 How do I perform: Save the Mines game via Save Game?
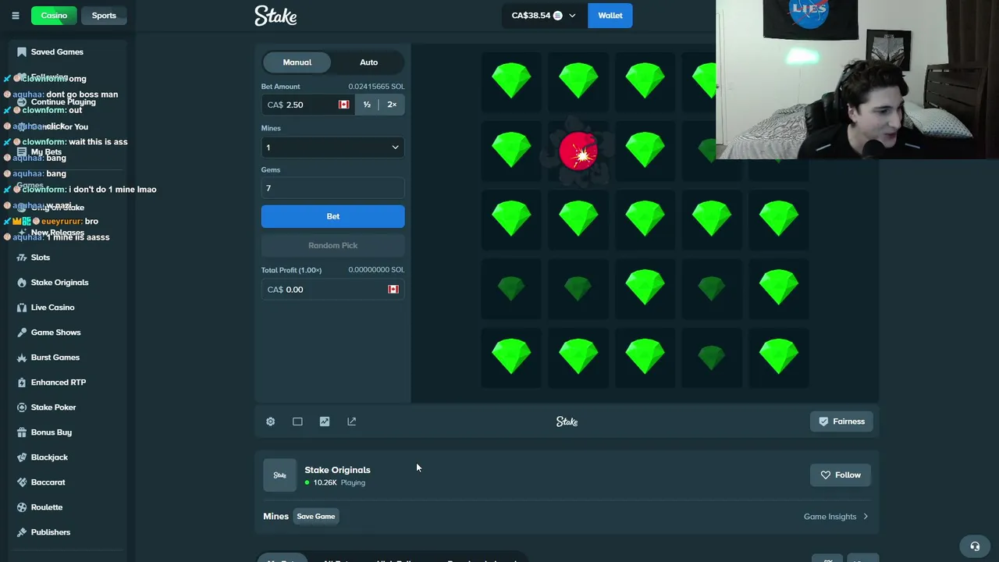(315, 516)
